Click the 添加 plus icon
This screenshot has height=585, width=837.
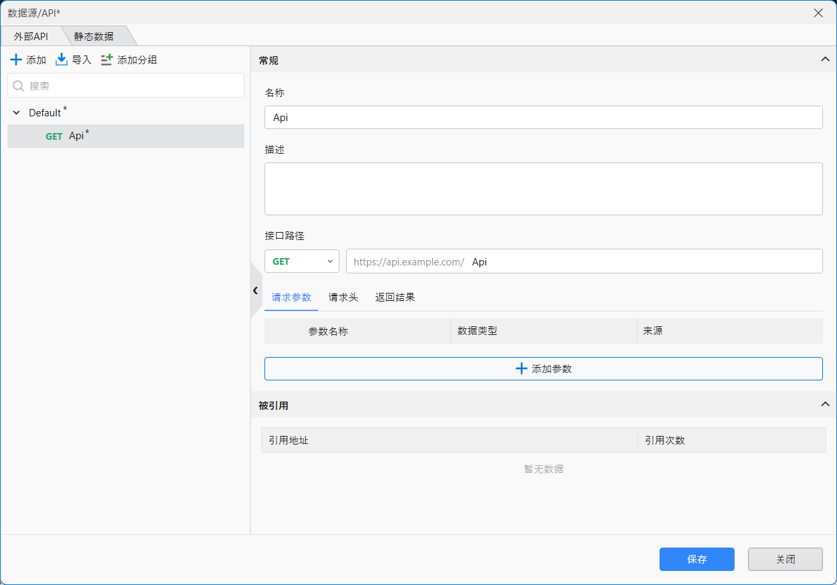(x=16, y=60)
